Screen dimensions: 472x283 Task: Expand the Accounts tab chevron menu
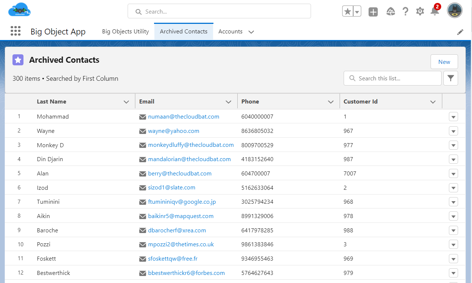click(x=251, y=32)
